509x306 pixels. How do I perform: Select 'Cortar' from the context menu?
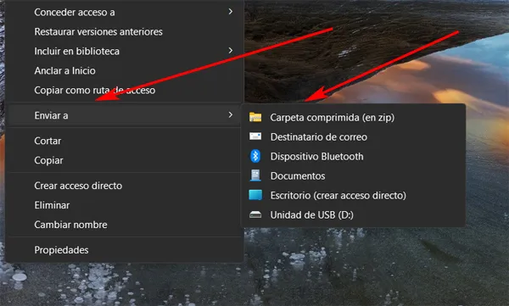pos(125,141)
